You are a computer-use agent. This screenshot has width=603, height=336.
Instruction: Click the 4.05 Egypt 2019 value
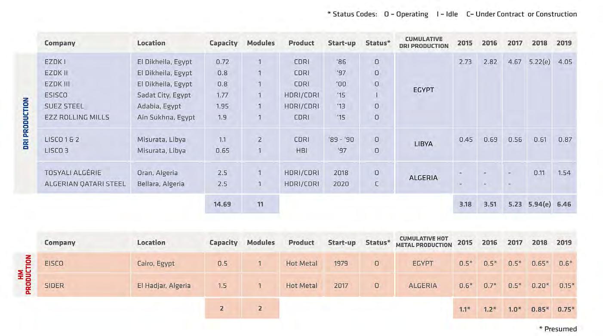tap(565, 62)
